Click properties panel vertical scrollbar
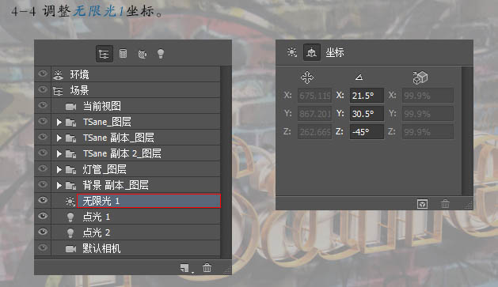 [467, 130]
